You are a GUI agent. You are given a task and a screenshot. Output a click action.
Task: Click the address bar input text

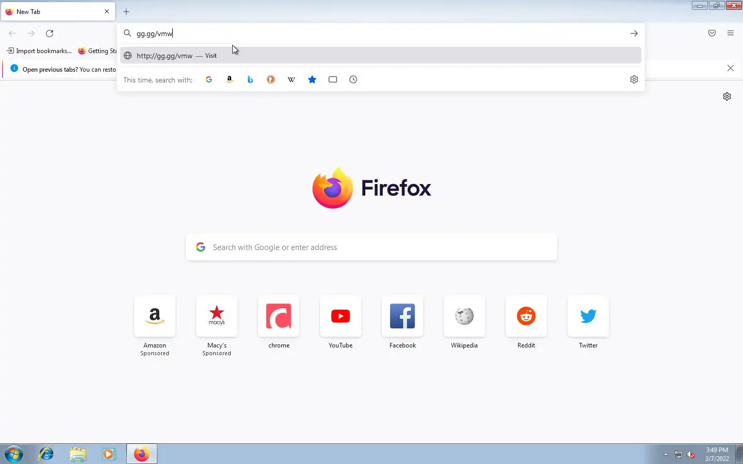[155, 34]
